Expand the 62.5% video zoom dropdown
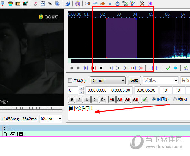Screen dimensions: 190x156 point(51,119)
